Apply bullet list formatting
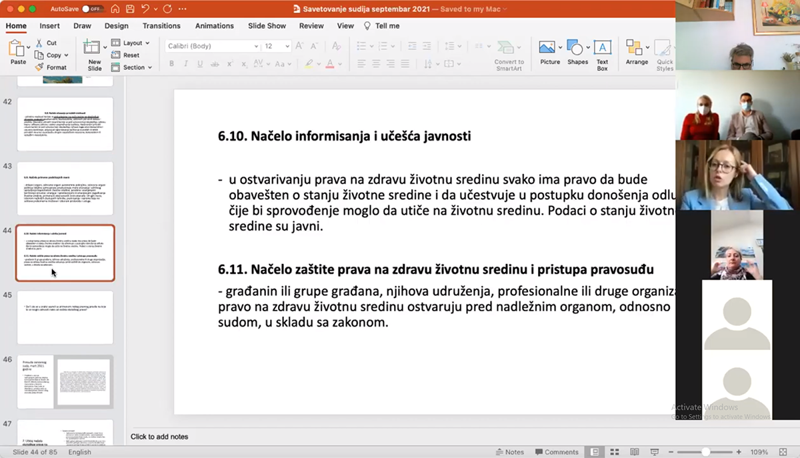 (361, 46)
